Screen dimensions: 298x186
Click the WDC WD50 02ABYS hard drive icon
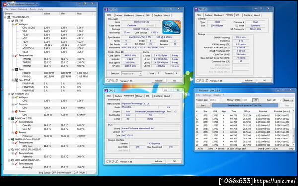pyautogui.click(x=13, y=160)
